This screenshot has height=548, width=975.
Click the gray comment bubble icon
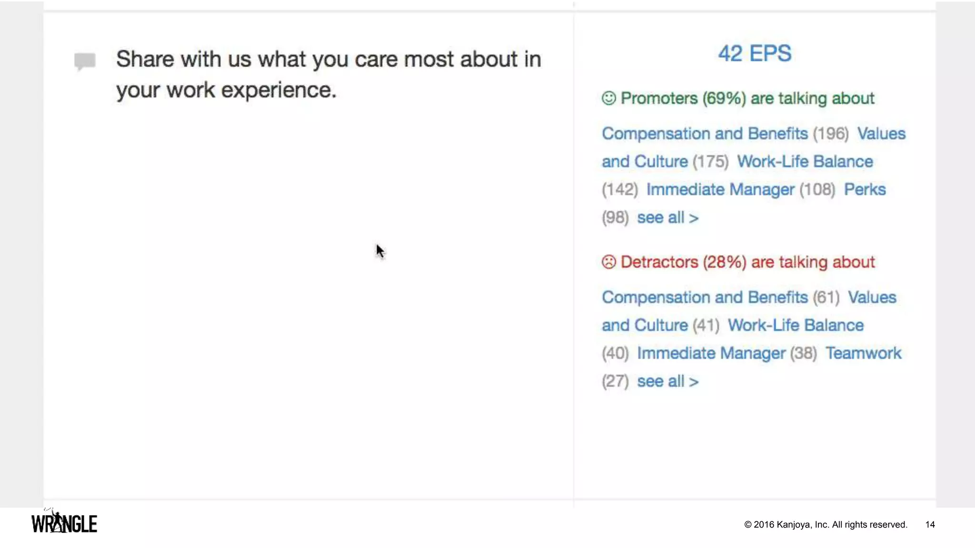pos(85,61)
